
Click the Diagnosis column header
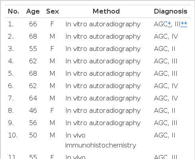pos(171,12)
